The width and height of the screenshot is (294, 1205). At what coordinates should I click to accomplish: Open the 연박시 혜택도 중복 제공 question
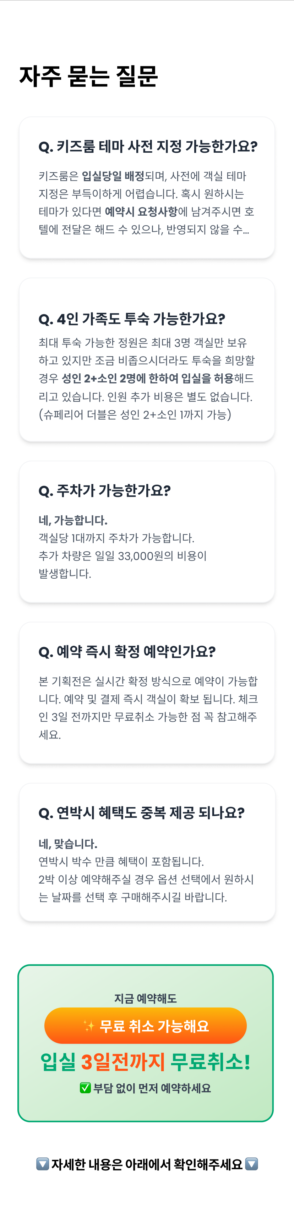point(141,812)
